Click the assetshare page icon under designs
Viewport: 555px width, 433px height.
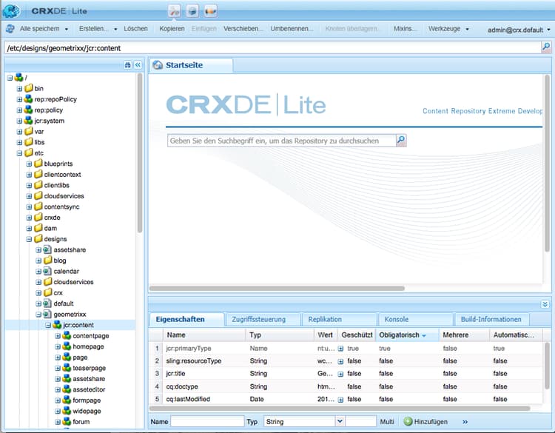point(47,249)
